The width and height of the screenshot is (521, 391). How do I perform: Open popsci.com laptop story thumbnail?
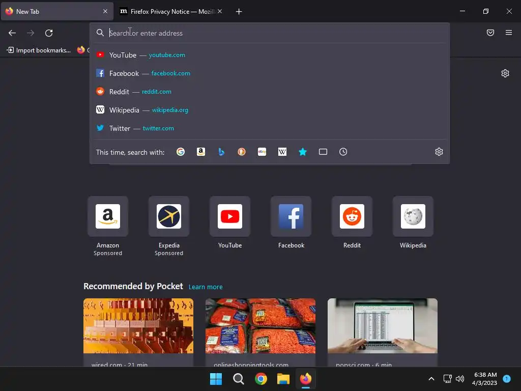(x=383, y=326)
